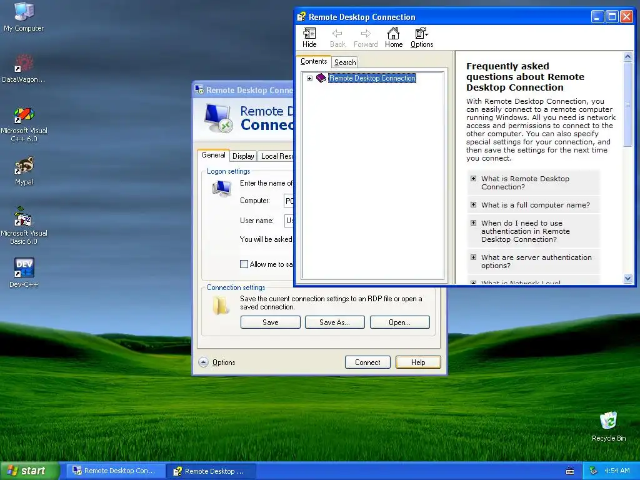640x480 pixels.
Task: Click the Computer name input field
Action: coord(289,201)
